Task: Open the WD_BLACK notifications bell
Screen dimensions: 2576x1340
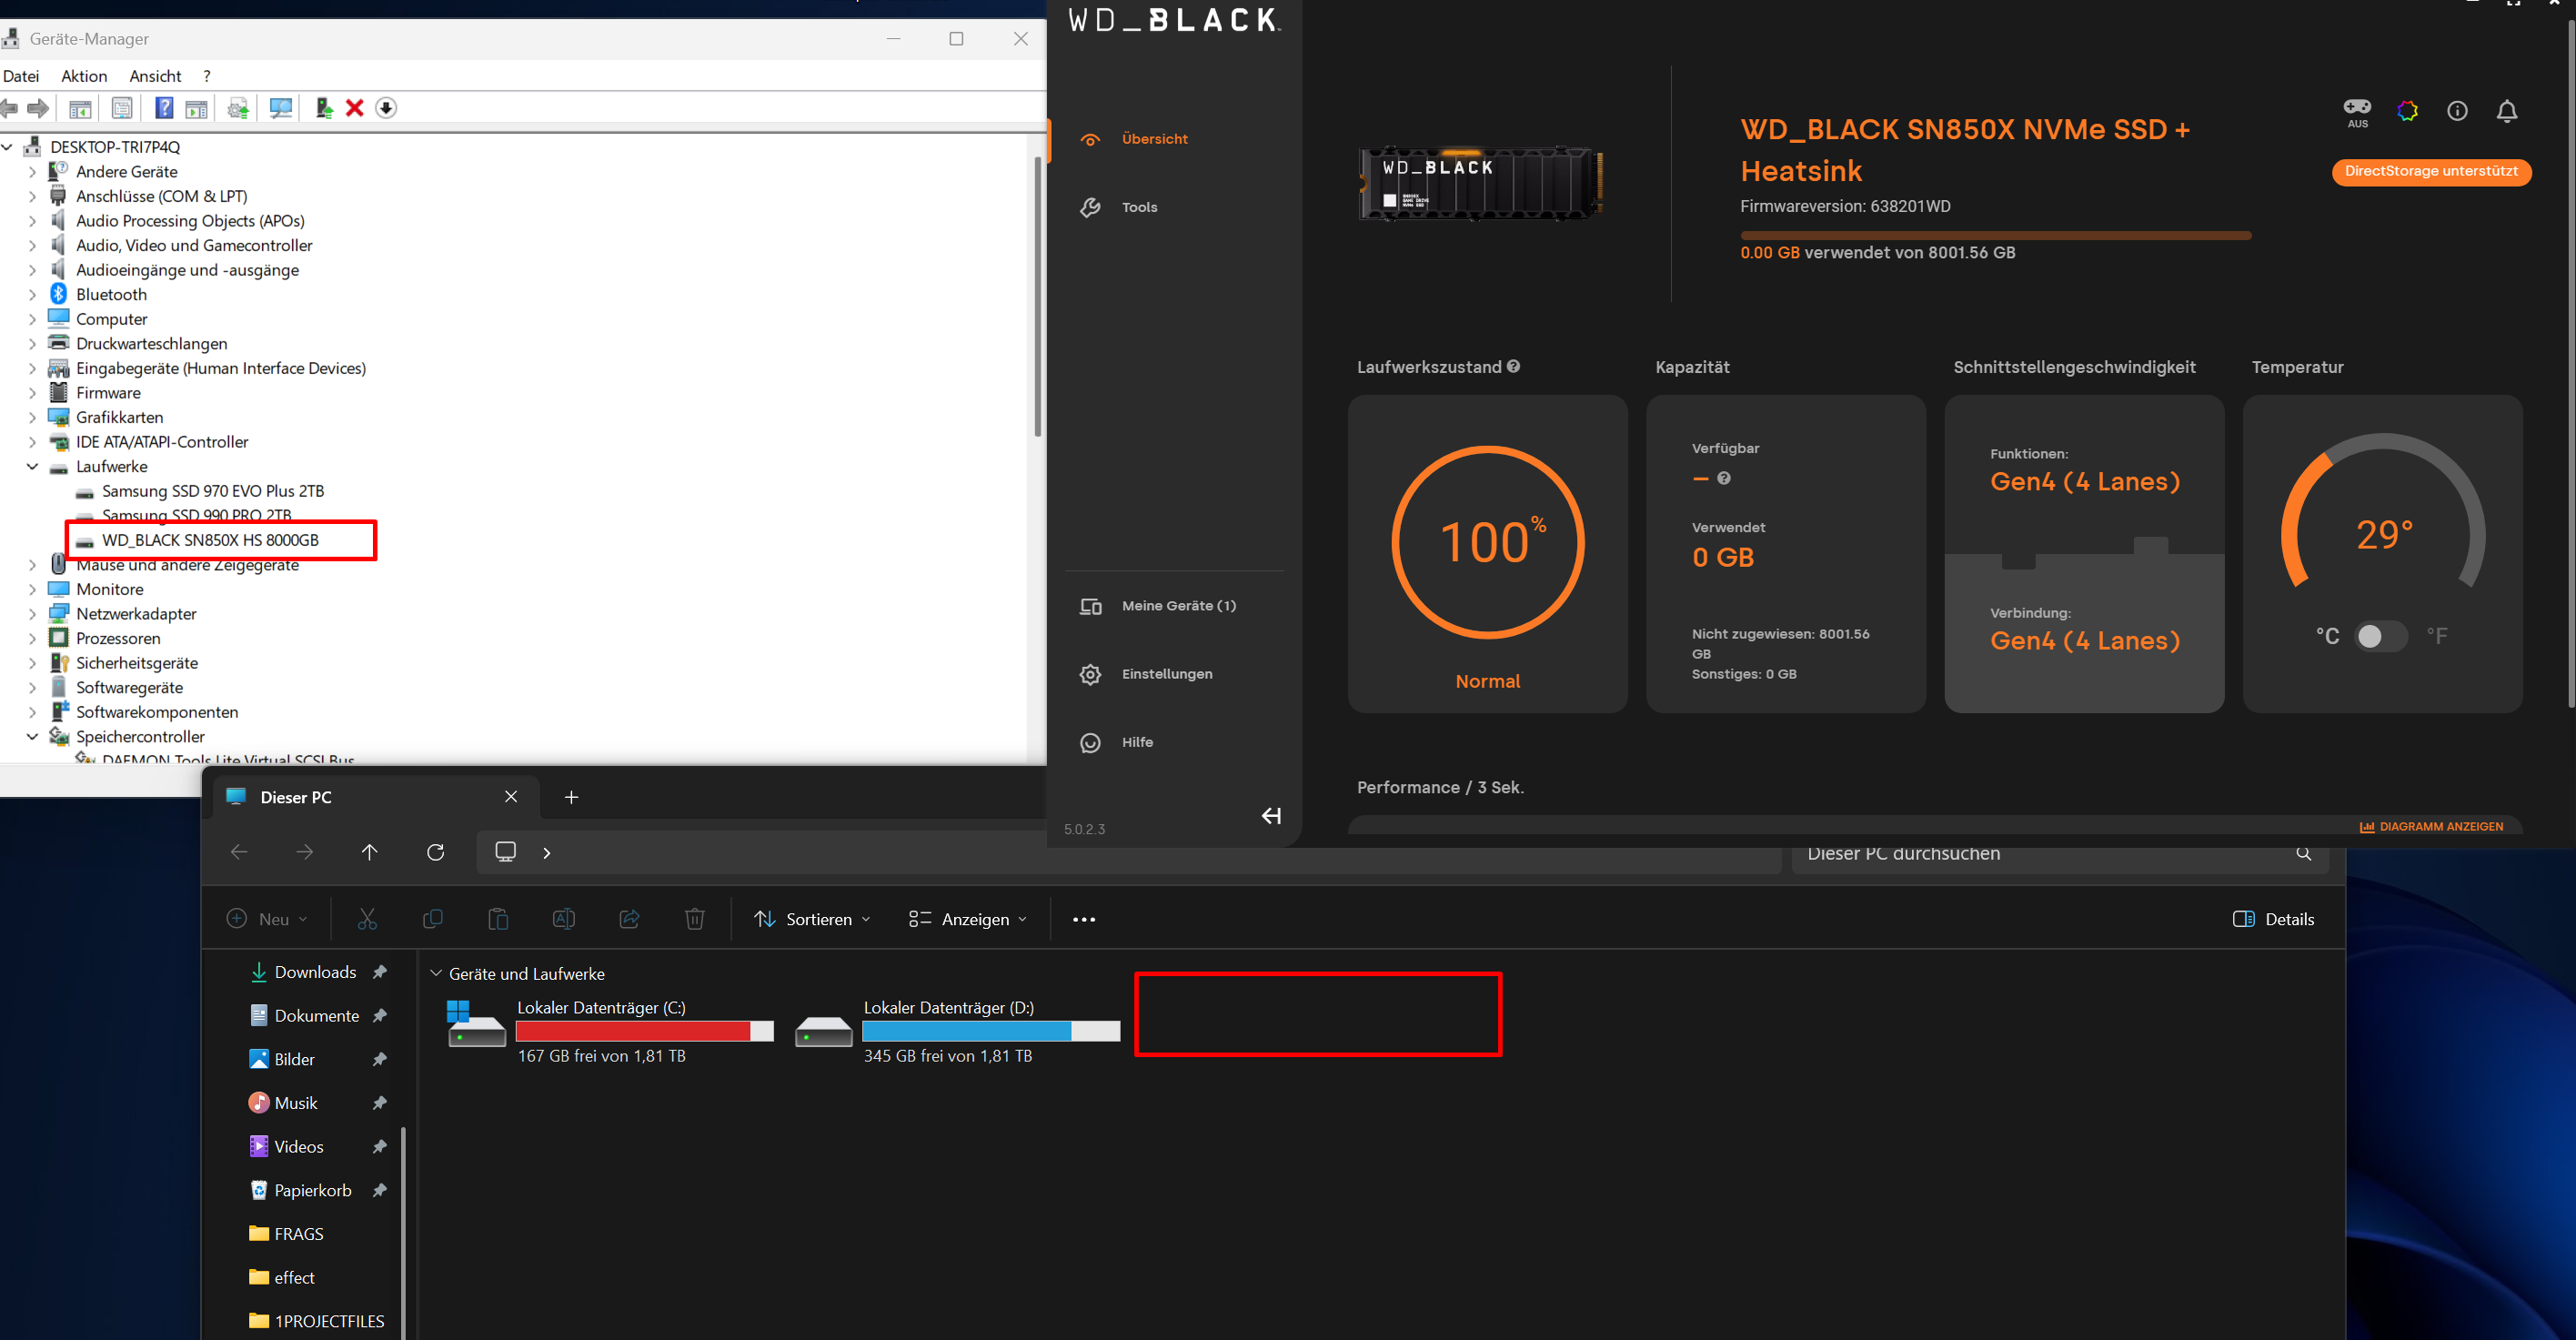Action: pos(2506,111)
